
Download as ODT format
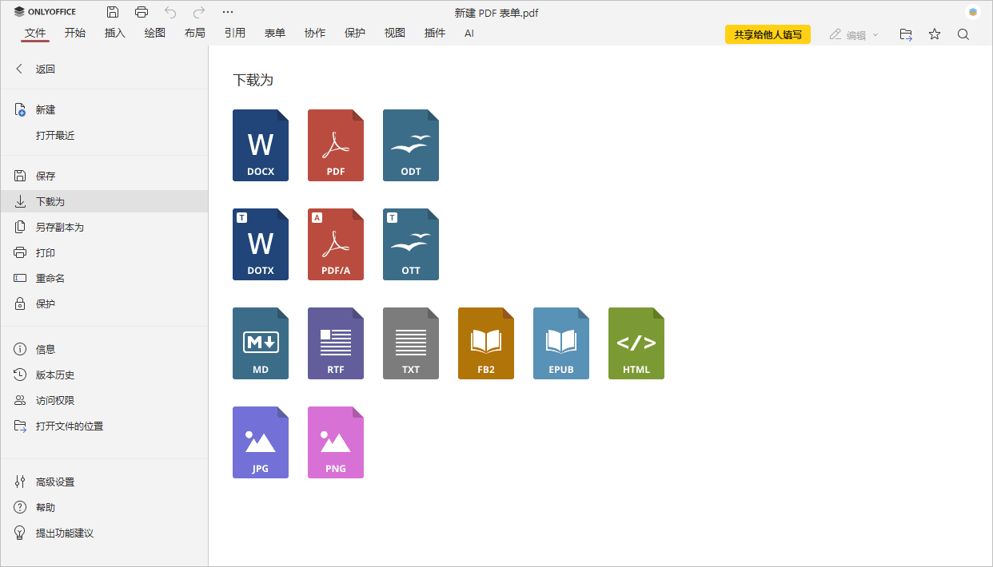[x=410, y=145]
